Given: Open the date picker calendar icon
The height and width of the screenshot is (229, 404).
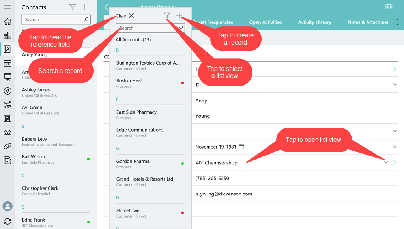Looking at the screenshot, I should [242, 147].
